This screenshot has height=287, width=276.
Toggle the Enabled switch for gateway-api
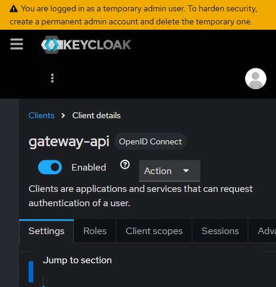[x=50, y=167]
